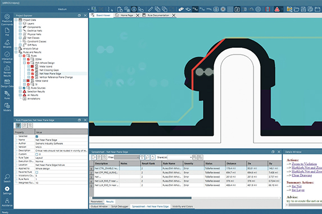Close the Home Page tab
The image size is (322, 214).
pyautogui.click(x=138, y=15)
